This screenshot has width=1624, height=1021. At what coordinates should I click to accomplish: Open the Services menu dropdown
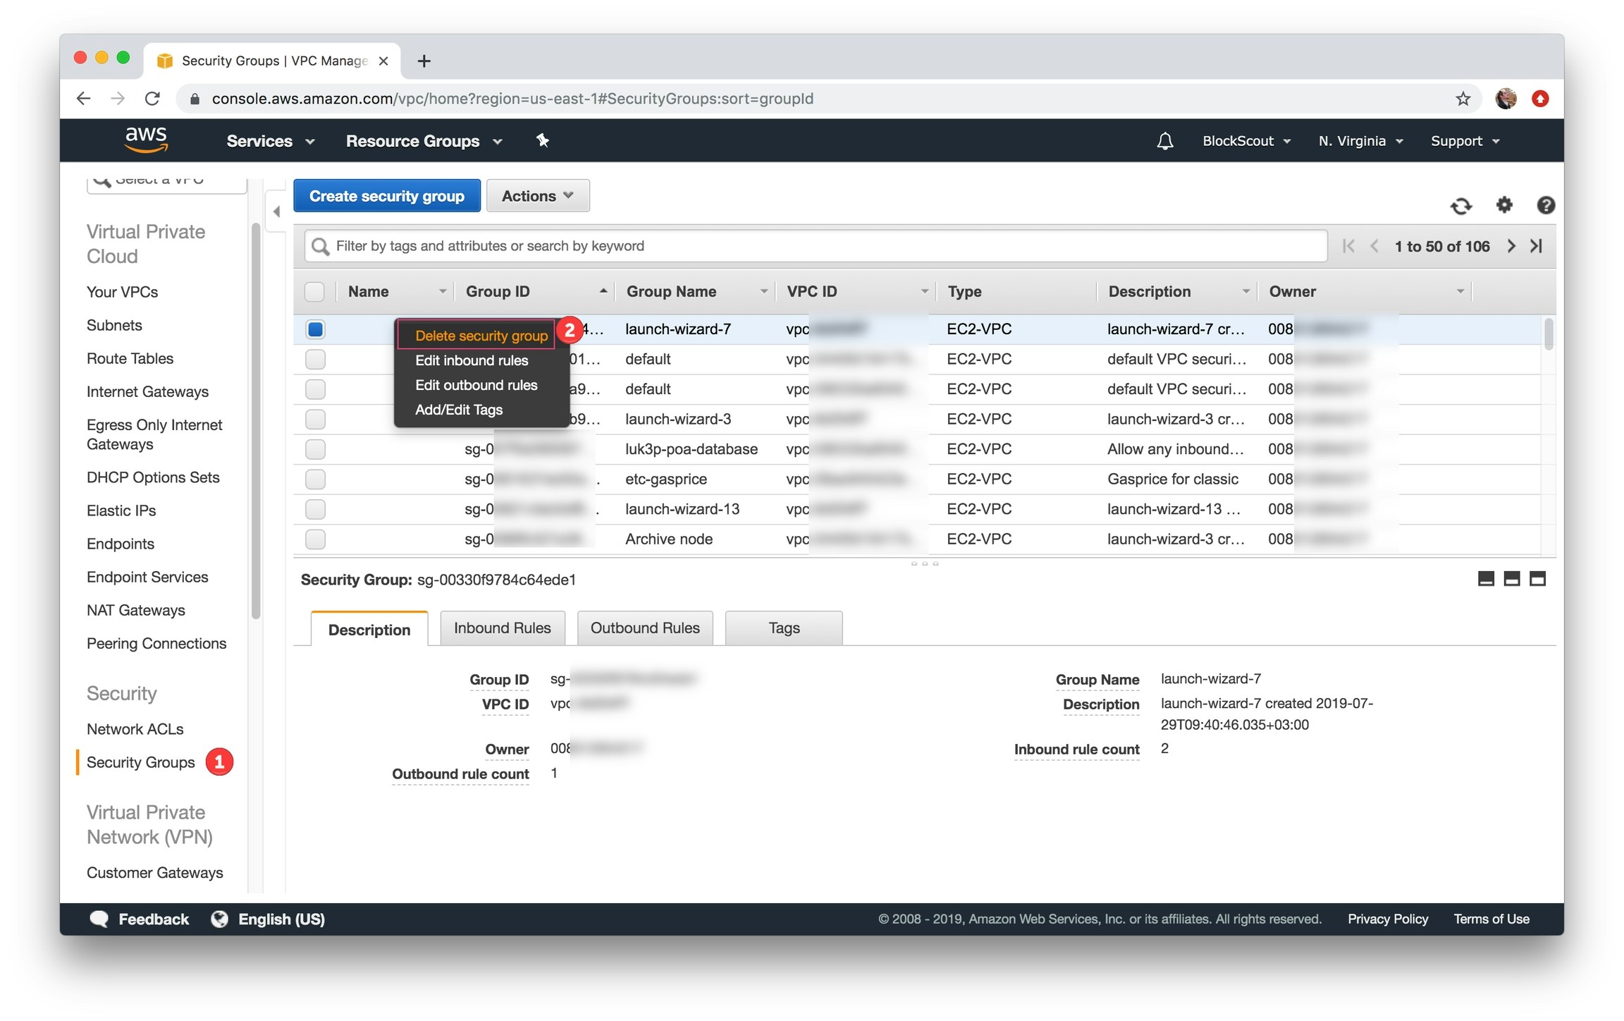tap(269, 141)
